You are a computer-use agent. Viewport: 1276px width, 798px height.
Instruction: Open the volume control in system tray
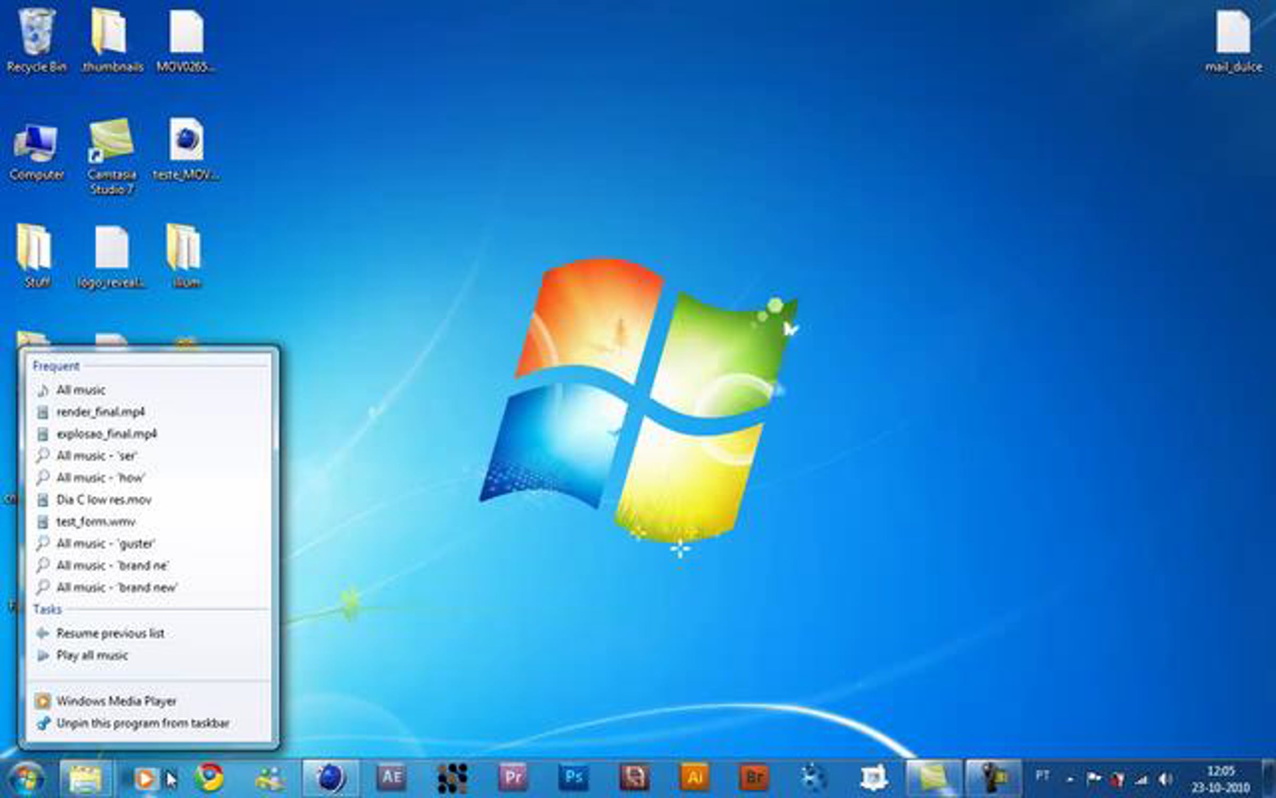click(1165, 779)
